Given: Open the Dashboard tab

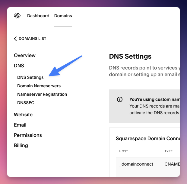Looking at the screenshot, I should click(38, 16).
